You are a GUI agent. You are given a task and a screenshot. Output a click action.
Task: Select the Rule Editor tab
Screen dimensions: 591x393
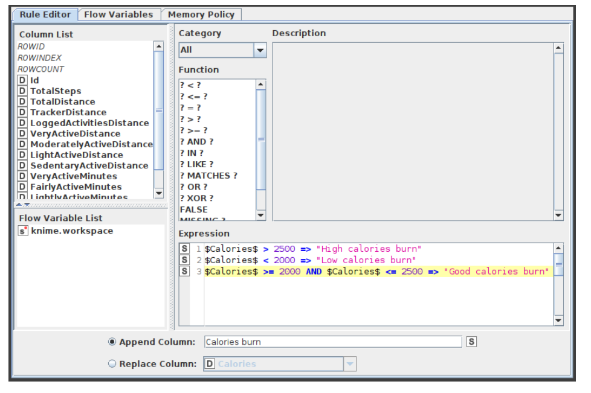coord(45,14)
